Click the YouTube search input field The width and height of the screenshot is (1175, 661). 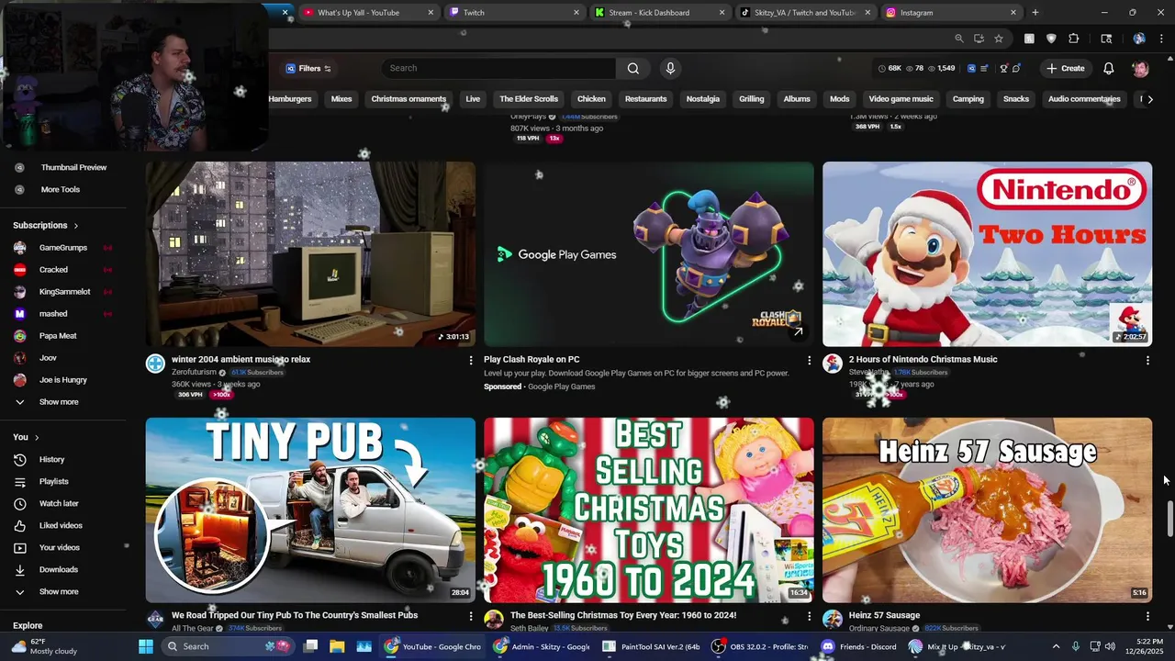point(498,68)
